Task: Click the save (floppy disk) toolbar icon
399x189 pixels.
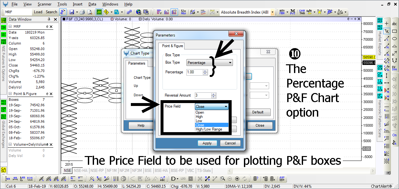Action: click(71, 12)
